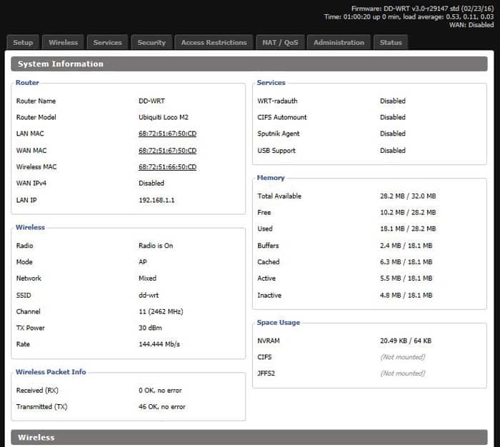500x447 pixels.
Task: Click the firmware version text in header
Action: (423, 9)
